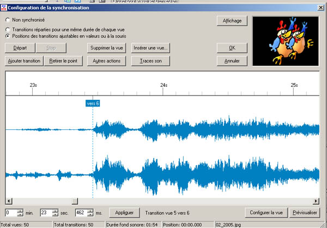Select the 'Non synchronisé' radio option
The width and height of the screenshot is (327, 228).
[x=8, y=20]
